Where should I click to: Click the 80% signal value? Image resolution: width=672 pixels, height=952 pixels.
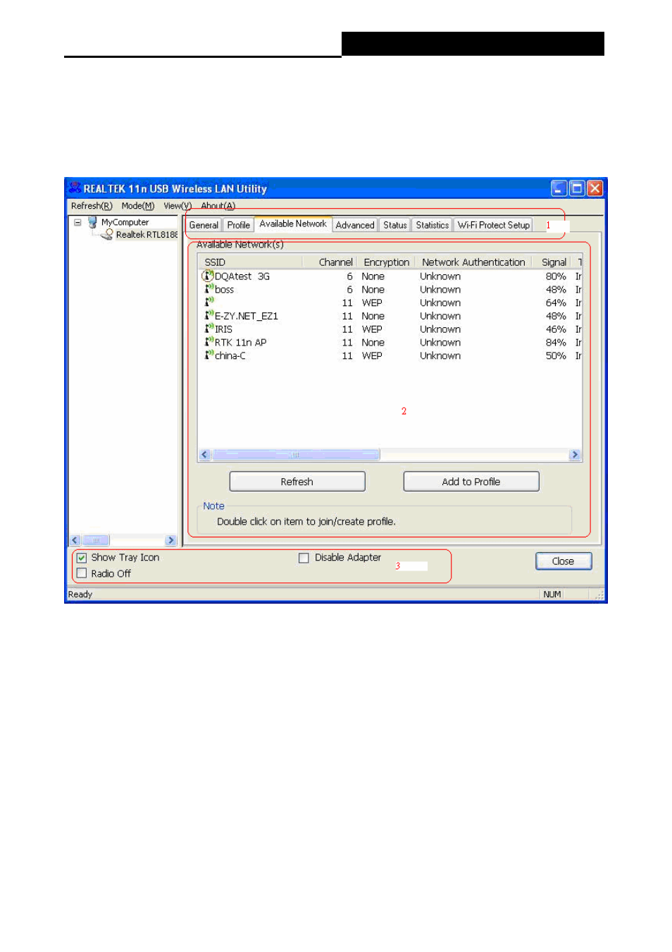click(x=556, y=276)
